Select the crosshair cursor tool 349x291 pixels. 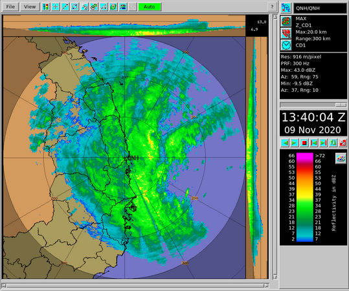click(56, 7)
